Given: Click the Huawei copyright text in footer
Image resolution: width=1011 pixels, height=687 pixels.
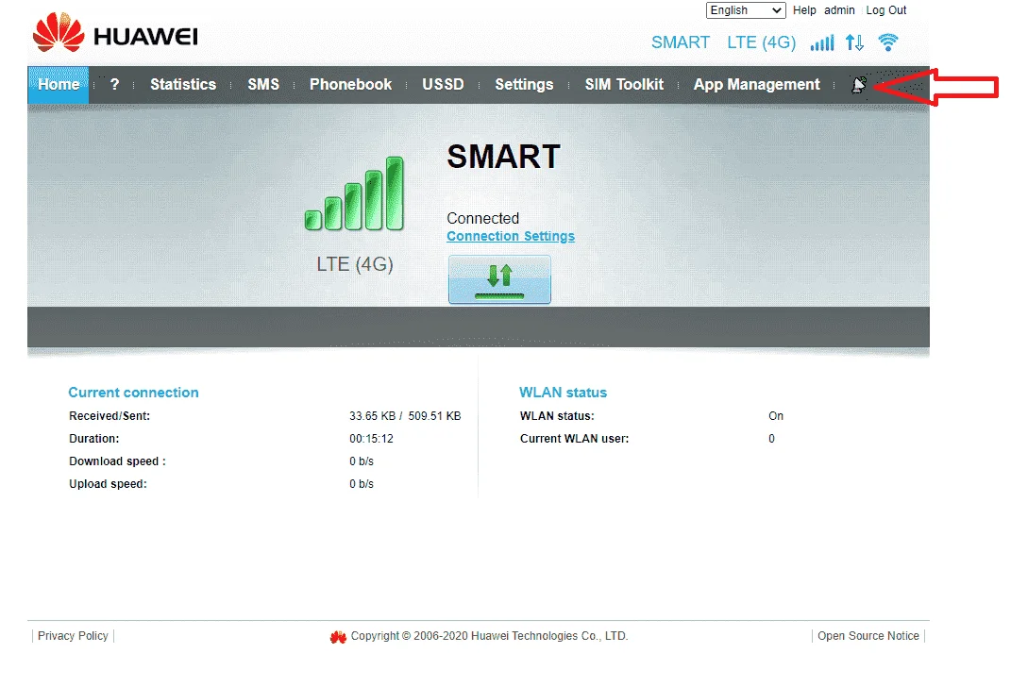Looking at the screenshot, I should 489,636.
